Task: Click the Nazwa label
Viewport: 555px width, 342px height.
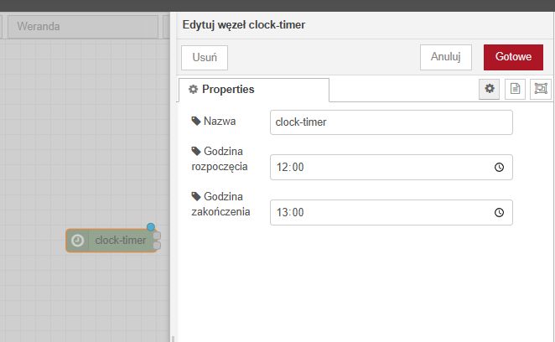Action: click(x=214, y=121)
